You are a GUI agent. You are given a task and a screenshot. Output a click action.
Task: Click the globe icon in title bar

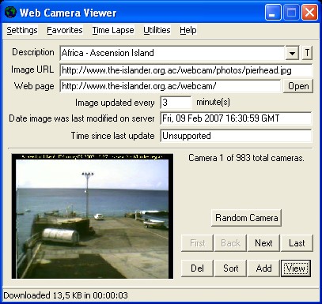tap(10, 13)
